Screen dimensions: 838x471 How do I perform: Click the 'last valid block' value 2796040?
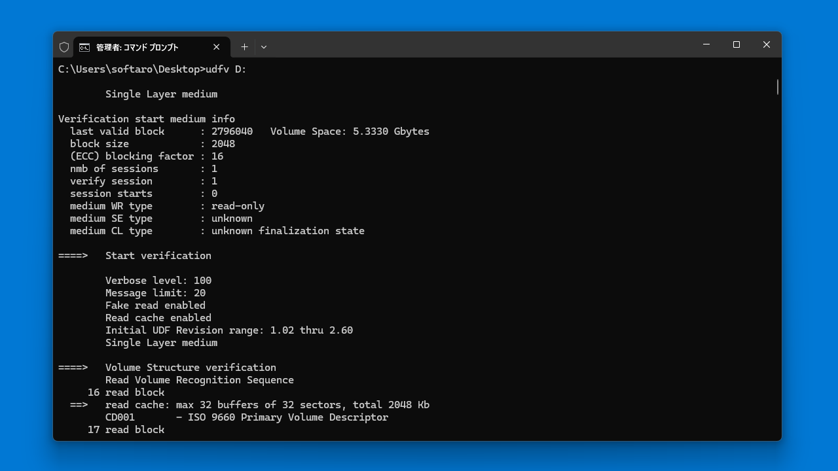[232, 131]
